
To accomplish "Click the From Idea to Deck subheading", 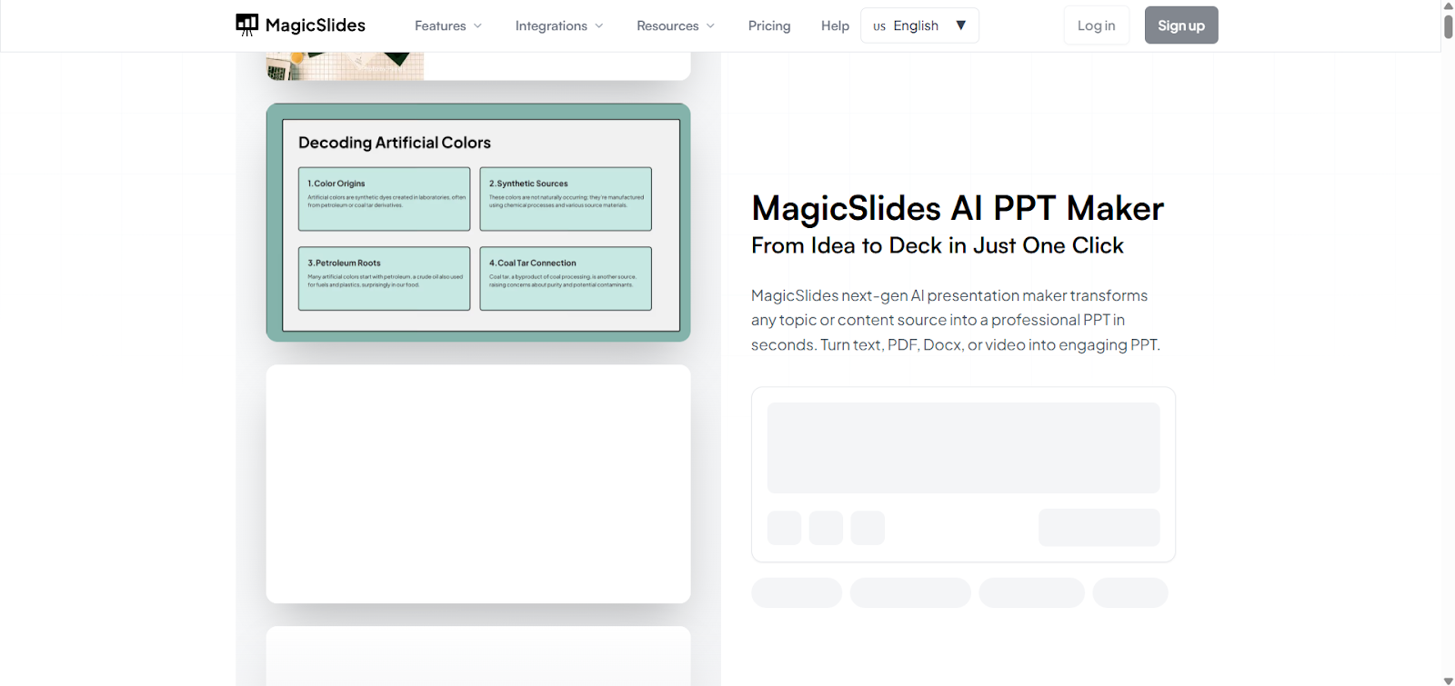I will pos(938,245).
